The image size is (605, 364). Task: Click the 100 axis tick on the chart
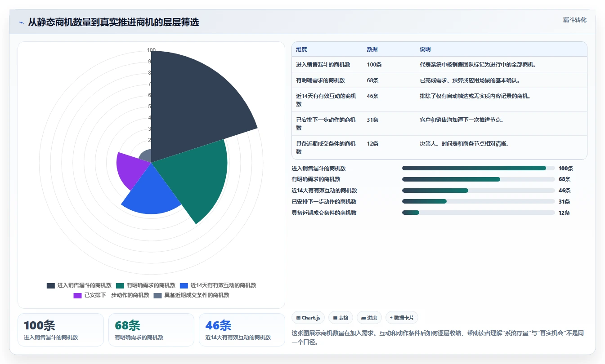click(151, 50)
